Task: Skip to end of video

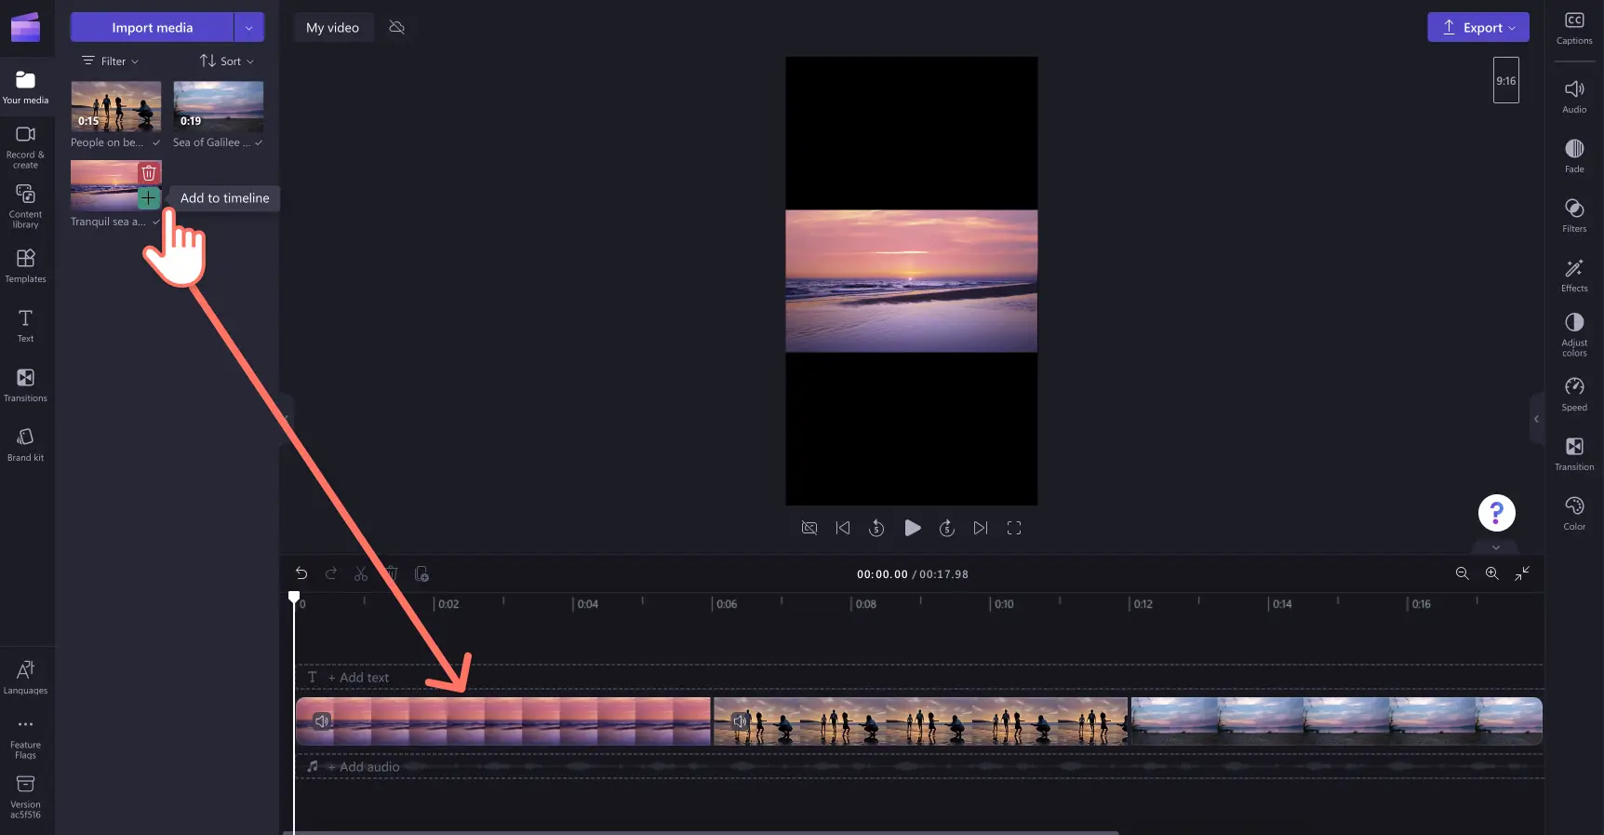Action: (x=981, y=528)
